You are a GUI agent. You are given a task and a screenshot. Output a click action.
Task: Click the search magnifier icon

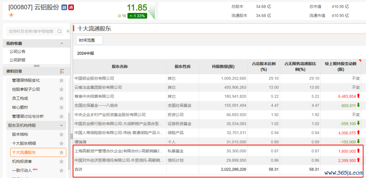(x=59, y=31)
